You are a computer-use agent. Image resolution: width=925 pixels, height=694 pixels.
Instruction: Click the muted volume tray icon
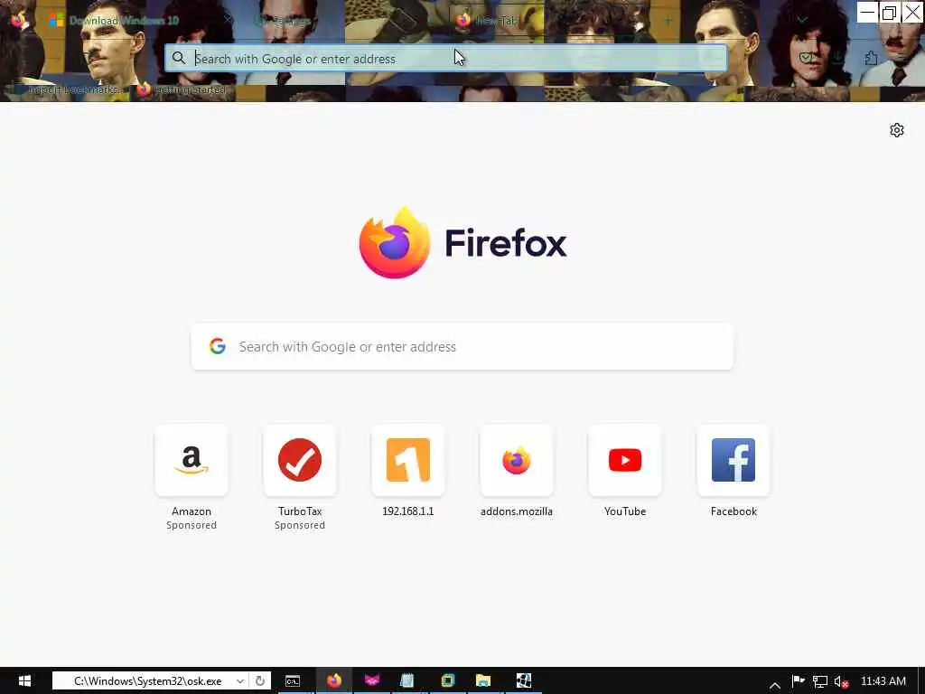click(x=841, y=681)
